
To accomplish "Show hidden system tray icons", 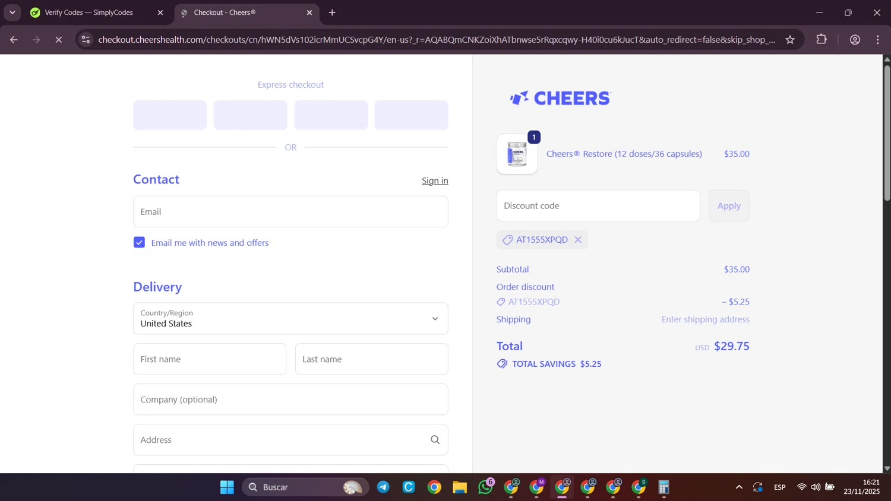I will click(x=739, y=487).
